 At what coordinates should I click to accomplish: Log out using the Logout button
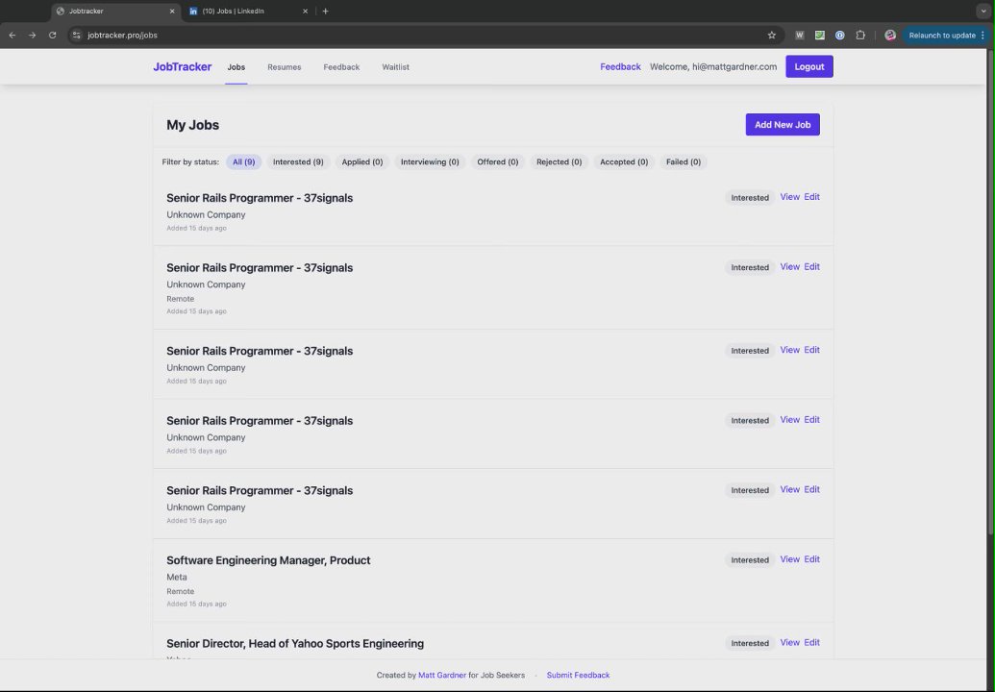pyautogui.click(x=808, y=66)
